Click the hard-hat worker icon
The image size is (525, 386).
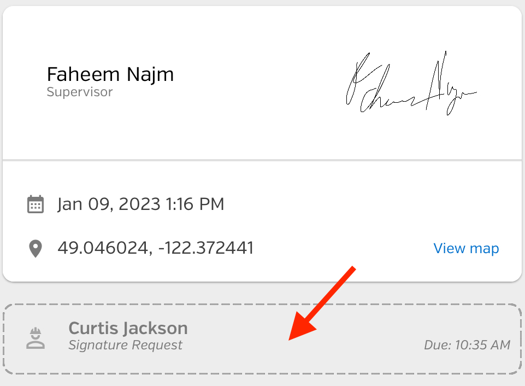(36, 338)
